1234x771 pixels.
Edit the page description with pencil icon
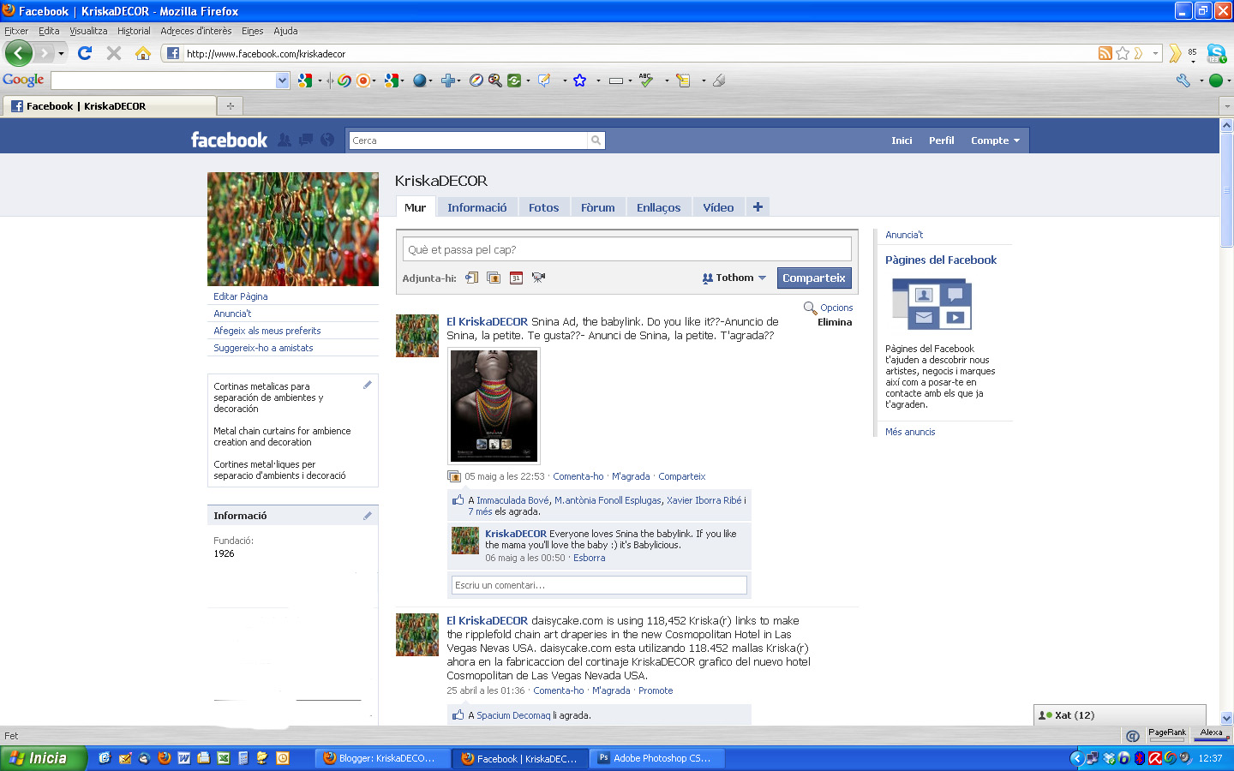point(368,385)
